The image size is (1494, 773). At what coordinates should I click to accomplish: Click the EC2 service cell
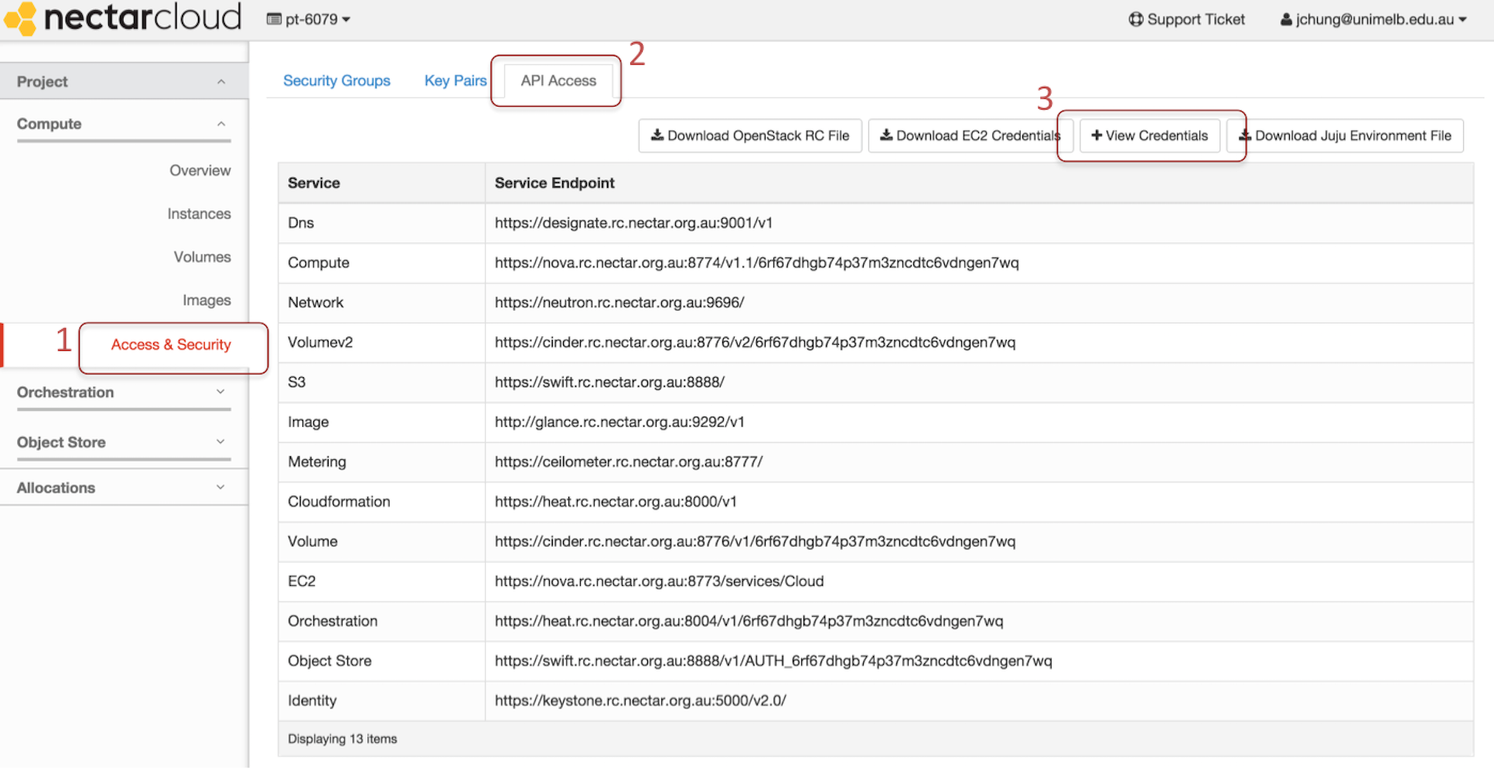[x=382, y=581]
